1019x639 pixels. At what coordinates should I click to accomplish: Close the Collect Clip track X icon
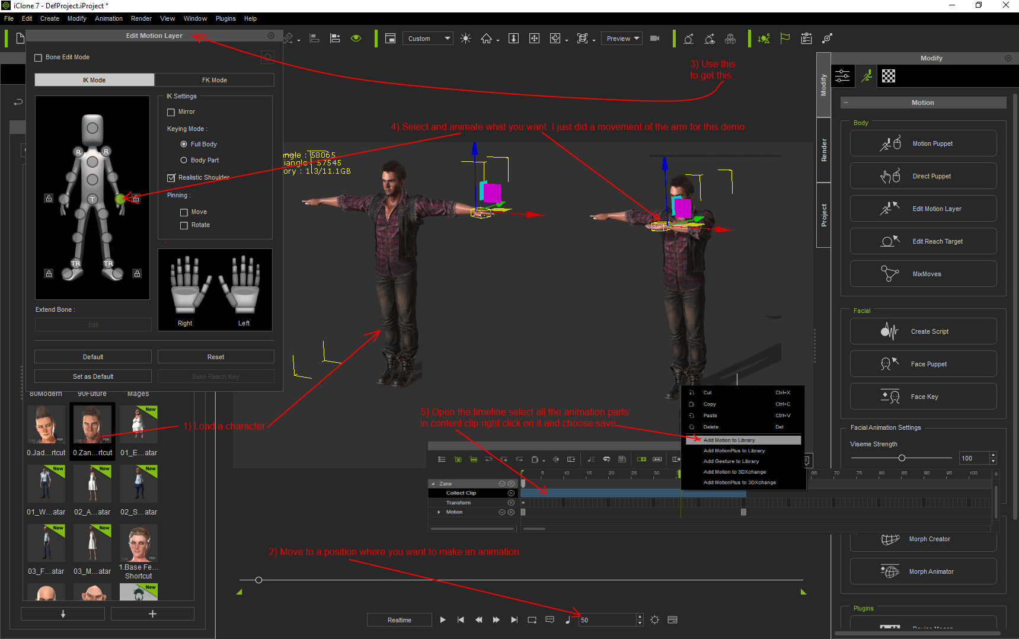tap(511, 493)
